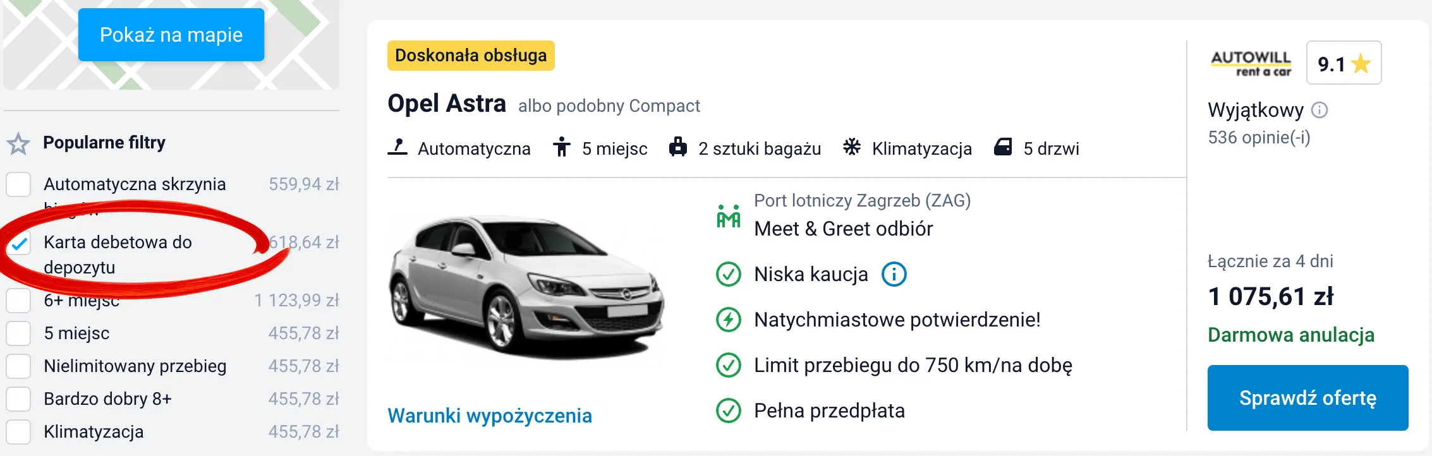Click the luggage icon beside 2 sztuki bagażu
This screenshot has width=1432, height=456.
tap(677, 147)
